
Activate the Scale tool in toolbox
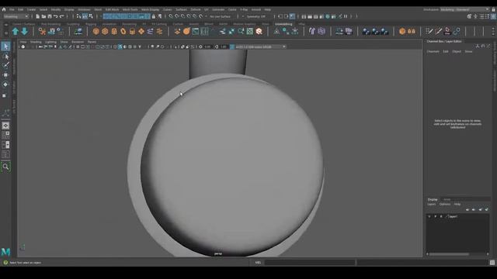click(5, 95)
